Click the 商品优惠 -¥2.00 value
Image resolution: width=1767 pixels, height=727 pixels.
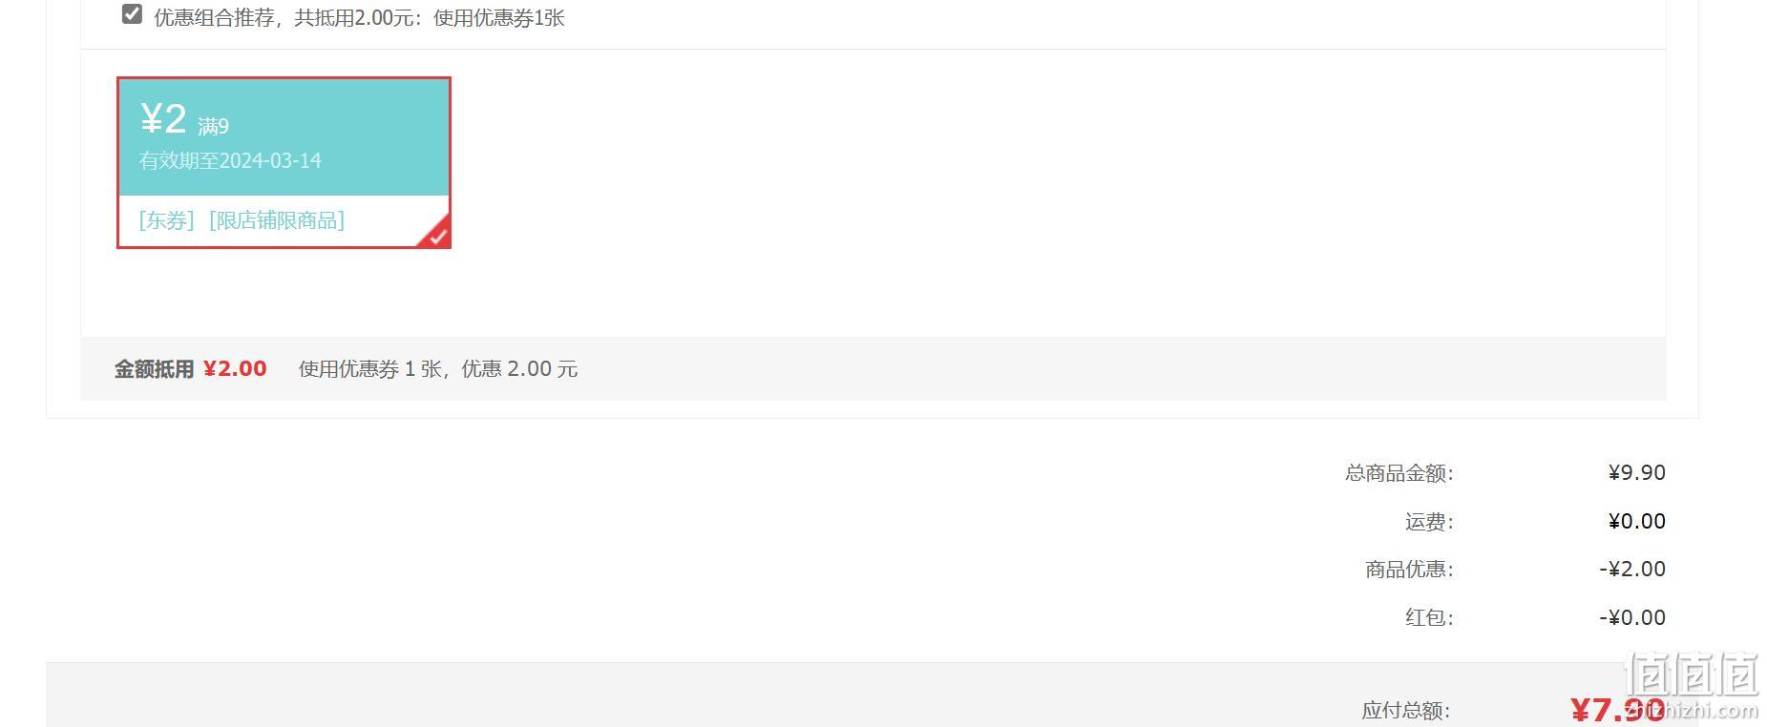pyautogui.click(x=1631, y=569)
